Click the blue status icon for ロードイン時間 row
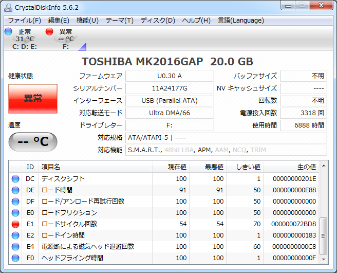Image resolution: width=337 pixels, height=273 pixels. [x=15, y=235]
